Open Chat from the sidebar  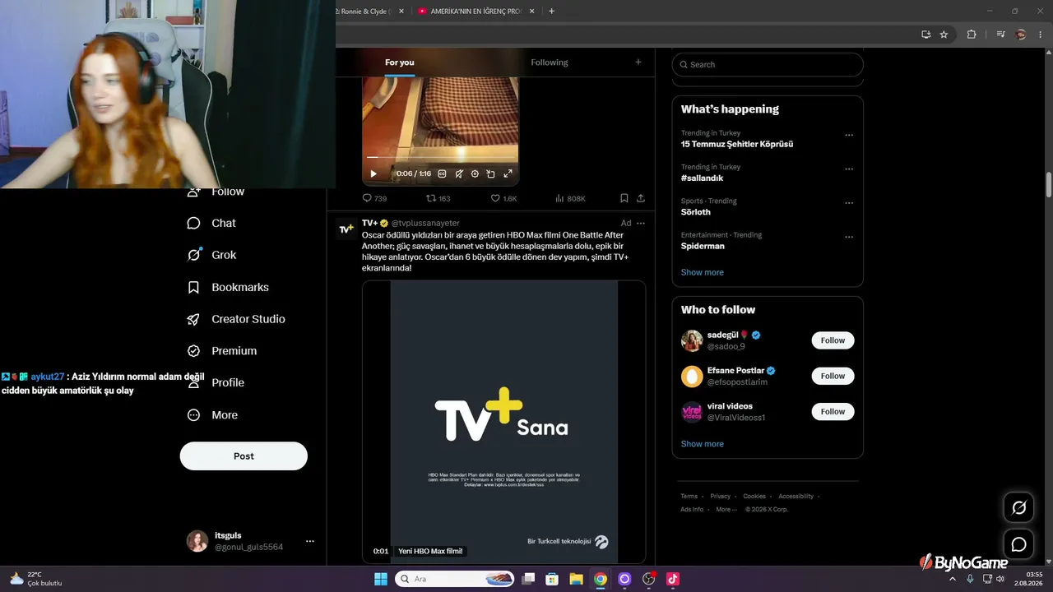(x=211, y=223)
